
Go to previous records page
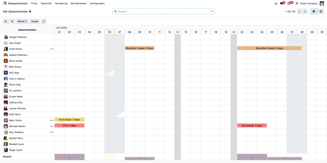[299, 11]
